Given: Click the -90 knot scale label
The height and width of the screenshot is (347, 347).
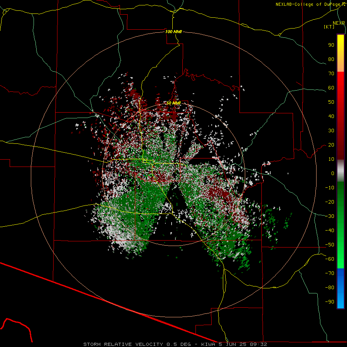Looking at the screenshot, I should pos(330,302).
